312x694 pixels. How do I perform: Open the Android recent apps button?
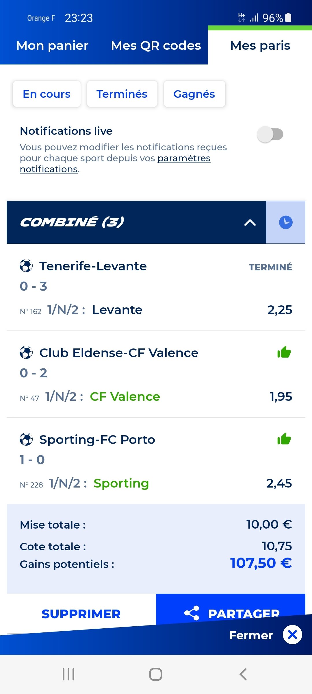pyautogui.click(x=68, y=674)
